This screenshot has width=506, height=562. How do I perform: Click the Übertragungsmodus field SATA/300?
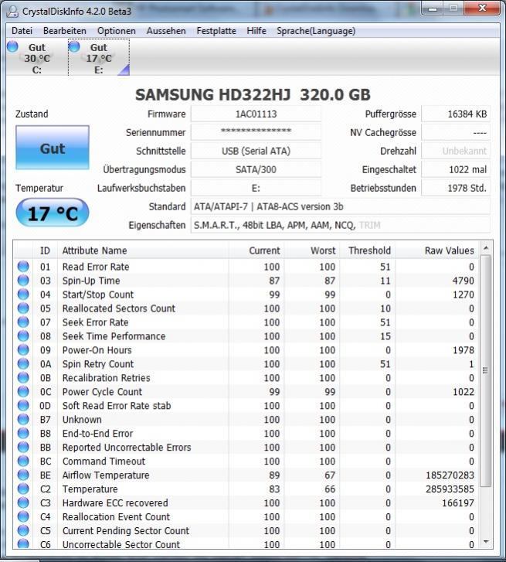(x=256, y=169)
